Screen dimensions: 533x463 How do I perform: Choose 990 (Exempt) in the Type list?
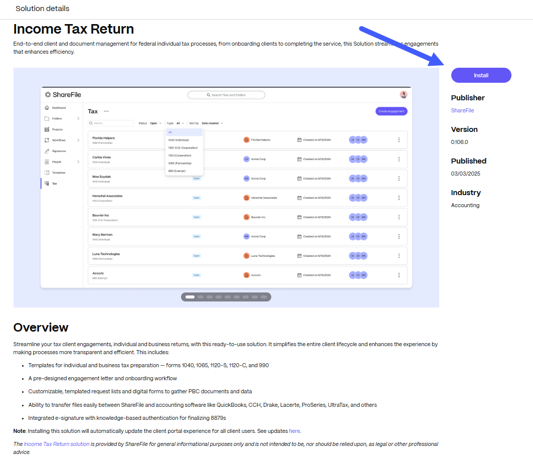pyautogui.click(x=184, y=171)
